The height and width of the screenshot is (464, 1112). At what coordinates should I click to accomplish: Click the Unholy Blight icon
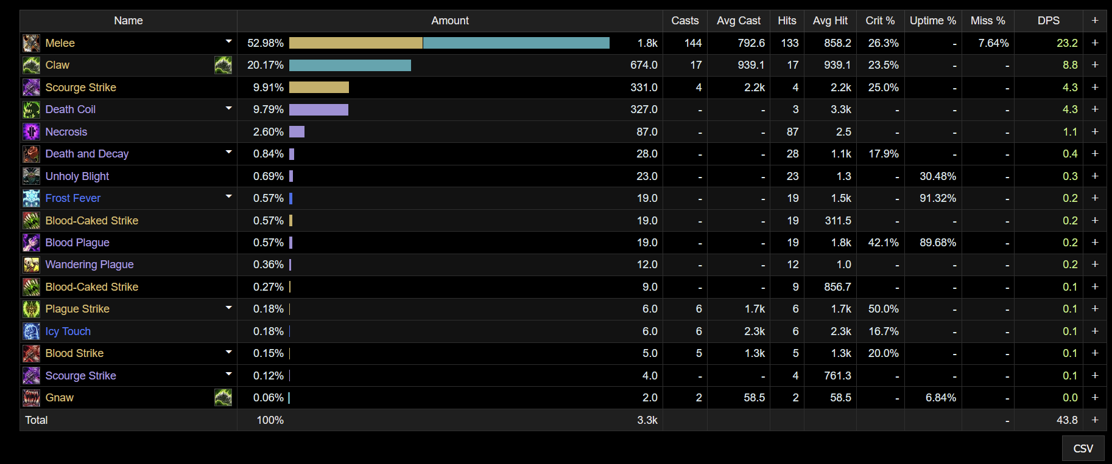pos(31,176)
